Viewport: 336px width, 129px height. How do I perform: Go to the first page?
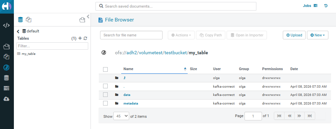(x=279, y=116)
